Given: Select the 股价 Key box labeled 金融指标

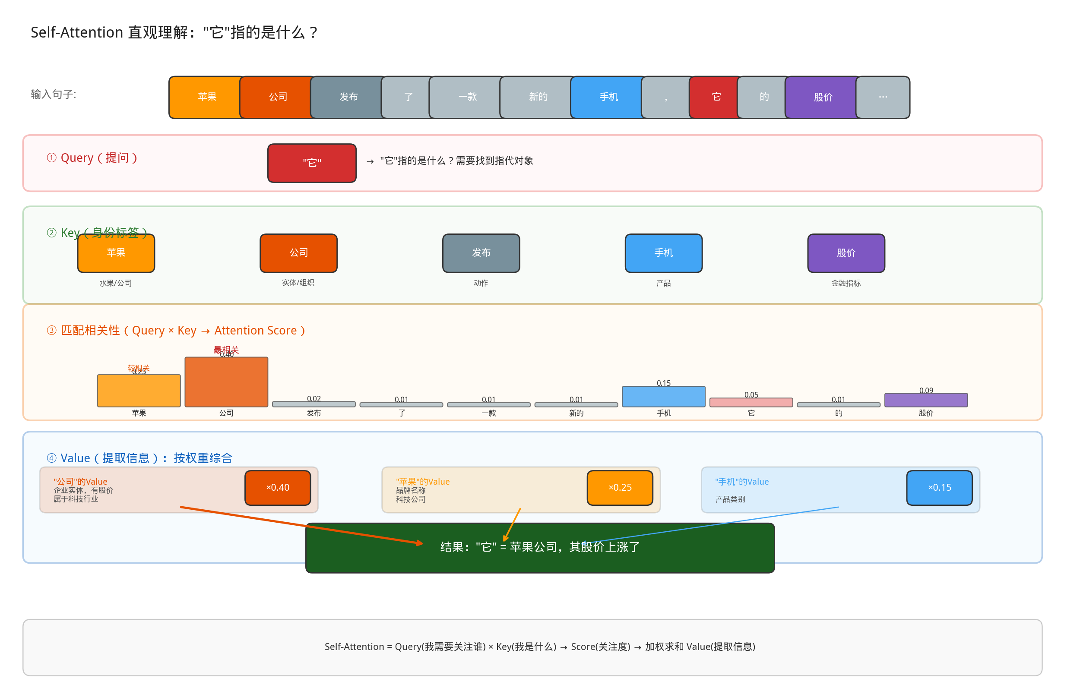Looking at the screenshot, I should [846, 253].
